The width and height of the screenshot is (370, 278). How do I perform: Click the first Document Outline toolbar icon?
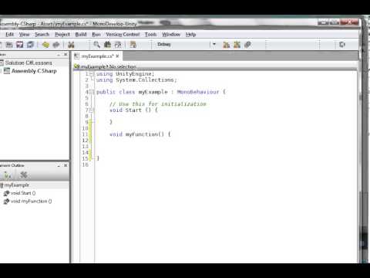(8, 175)
